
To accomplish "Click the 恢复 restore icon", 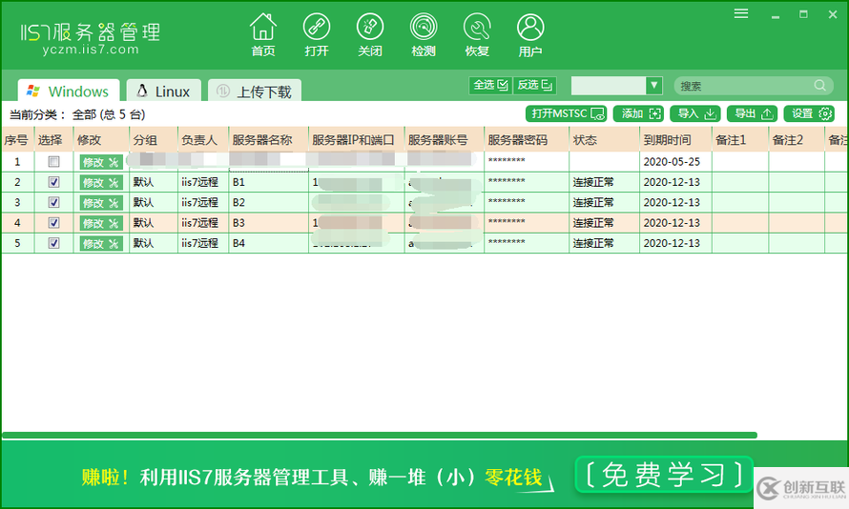I will tap(477, 28).
